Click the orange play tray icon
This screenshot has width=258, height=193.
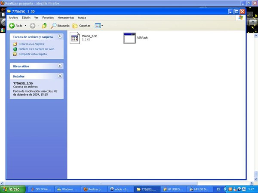(230, 189)
